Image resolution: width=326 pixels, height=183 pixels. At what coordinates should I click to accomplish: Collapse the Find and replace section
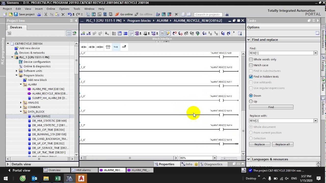click(249, 40)
